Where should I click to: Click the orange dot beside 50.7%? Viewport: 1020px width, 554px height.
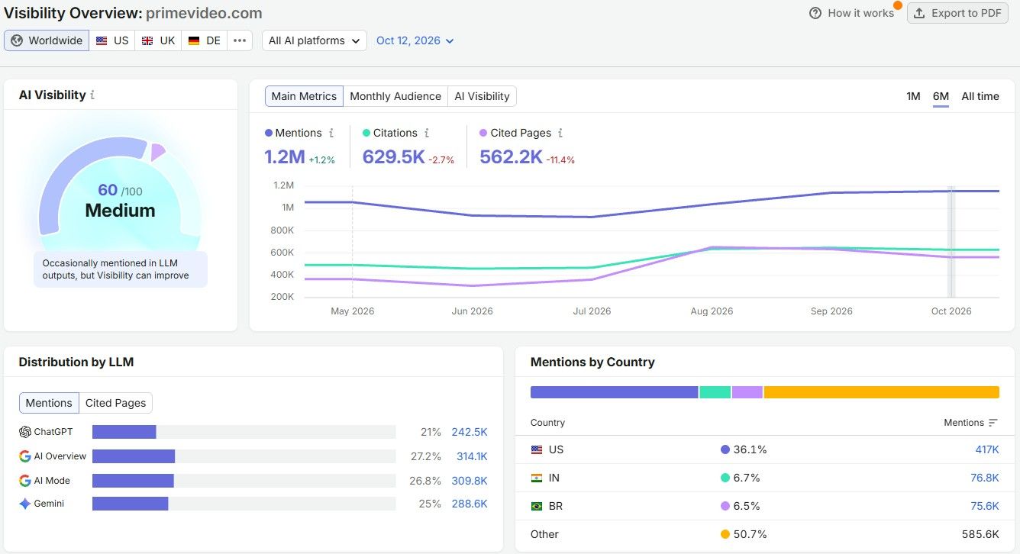(725, 534)
